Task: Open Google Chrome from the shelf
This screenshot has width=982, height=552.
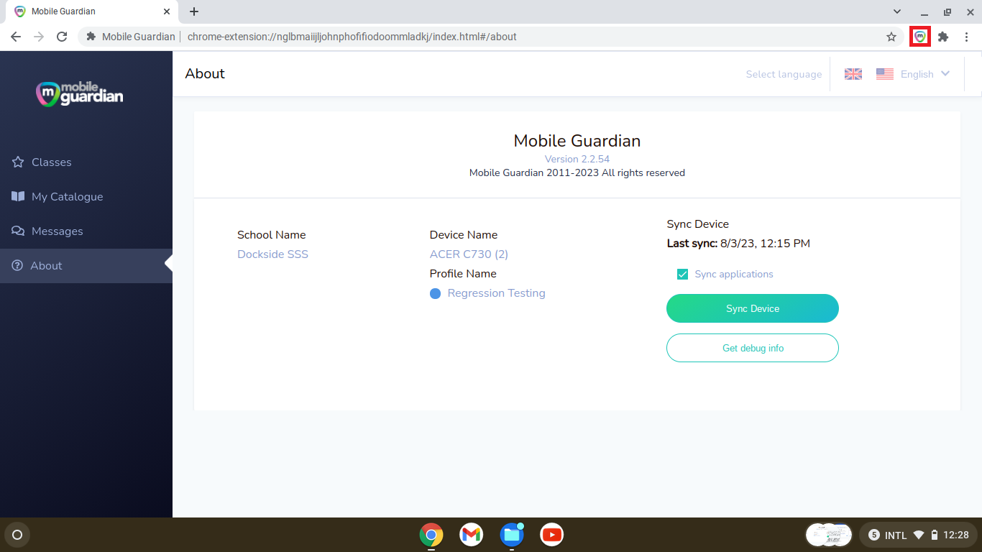Action: click(431, 535)
